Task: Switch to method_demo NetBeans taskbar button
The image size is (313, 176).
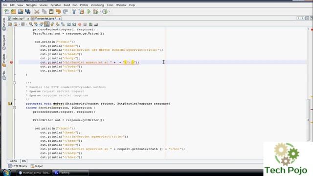Action: point(34,173)
